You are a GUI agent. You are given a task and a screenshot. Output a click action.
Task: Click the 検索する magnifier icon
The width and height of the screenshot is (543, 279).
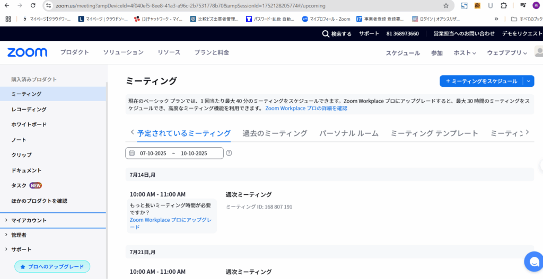click(x=326, y=33)
